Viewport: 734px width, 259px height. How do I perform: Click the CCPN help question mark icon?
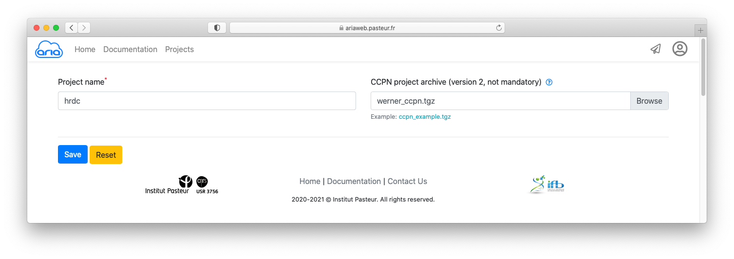(549, 82)
